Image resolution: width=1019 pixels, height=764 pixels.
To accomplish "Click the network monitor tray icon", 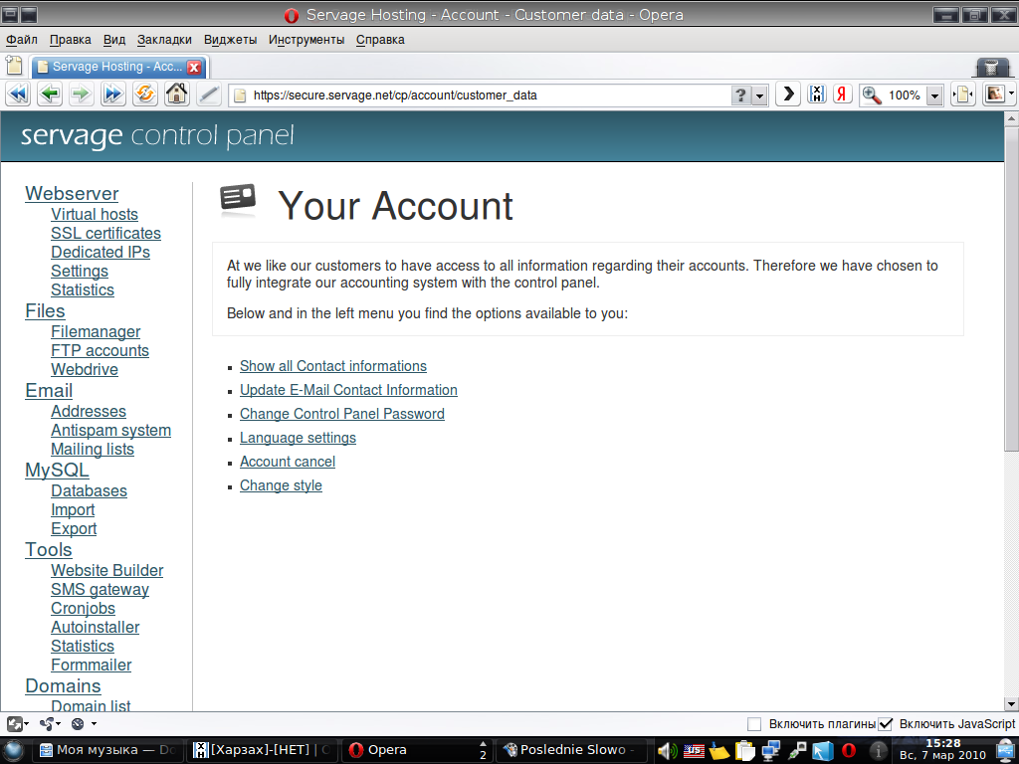I will pos(771,751).
